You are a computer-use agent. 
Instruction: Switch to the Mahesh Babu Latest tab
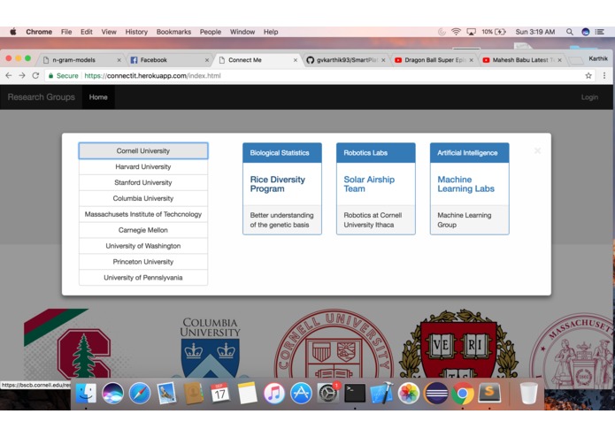click(x=522, y=60)
